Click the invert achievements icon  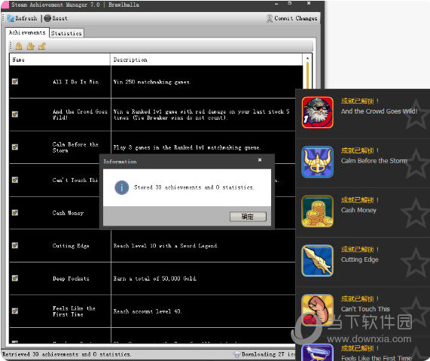click(x=30, y=46)
